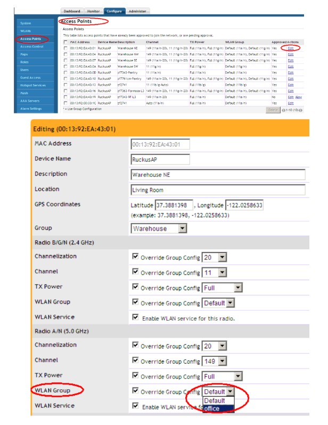Image resolution: width=328 pixels, height=425 pixels.
Task: Open Access Control in the sidebar
Action: pyautogui.click(x=35, y=47)
